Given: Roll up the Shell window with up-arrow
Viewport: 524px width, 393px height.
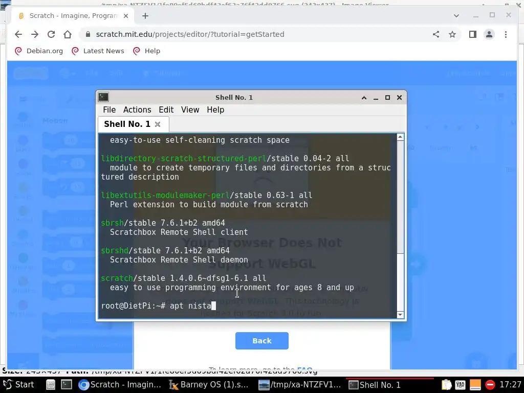Looking at the screenshot, I should point(364,98).
